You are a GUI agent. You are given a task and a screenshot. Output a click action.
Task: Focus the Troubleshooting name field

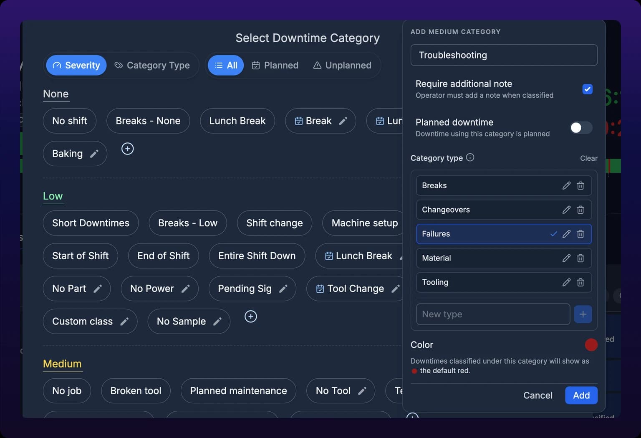tap(504, 55)
